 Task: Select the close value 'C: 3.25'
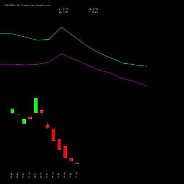[x=64, y=10]
